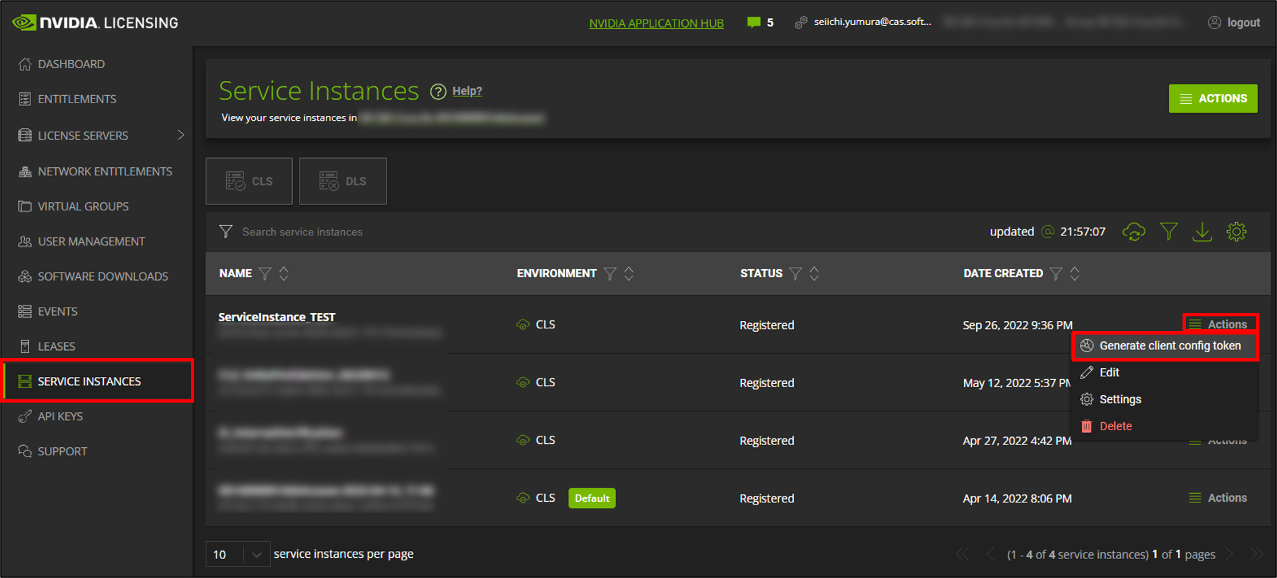Open table settings gear icon
Image resolution: width=1277 pixels, height=578 pixels.
(x=1237, y=232)
